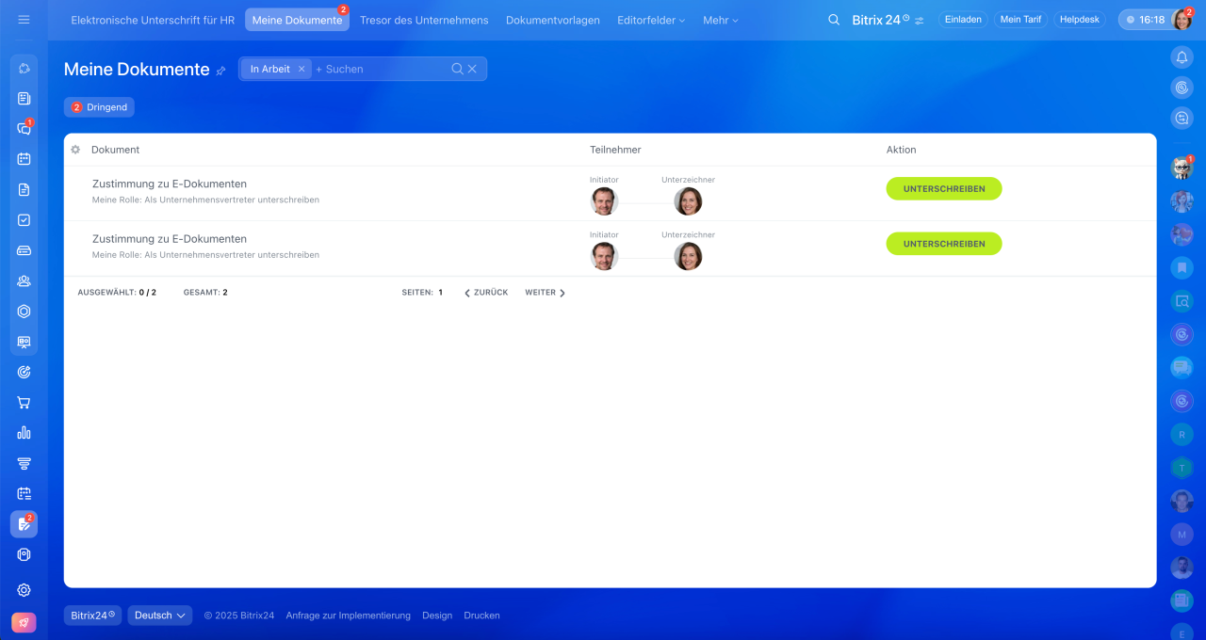Click the Drucken footer link

click(481, 616)
